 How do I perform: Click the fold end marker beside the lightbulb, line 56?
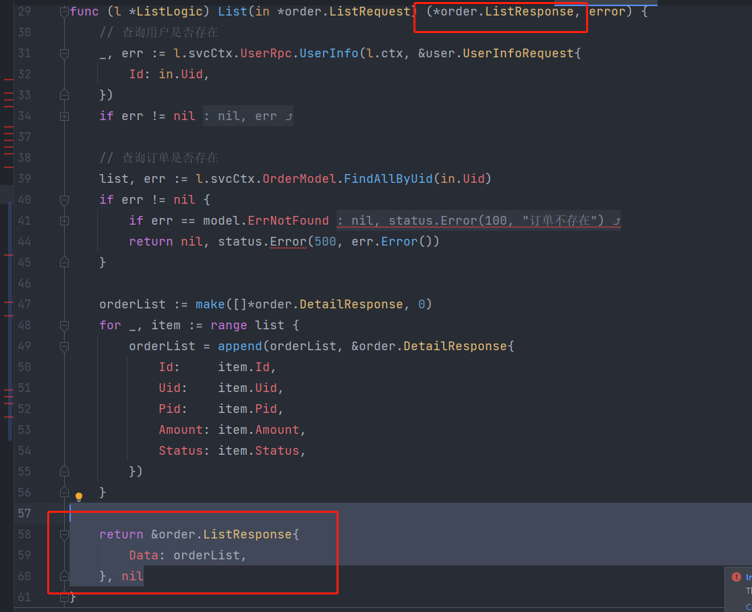64,493
